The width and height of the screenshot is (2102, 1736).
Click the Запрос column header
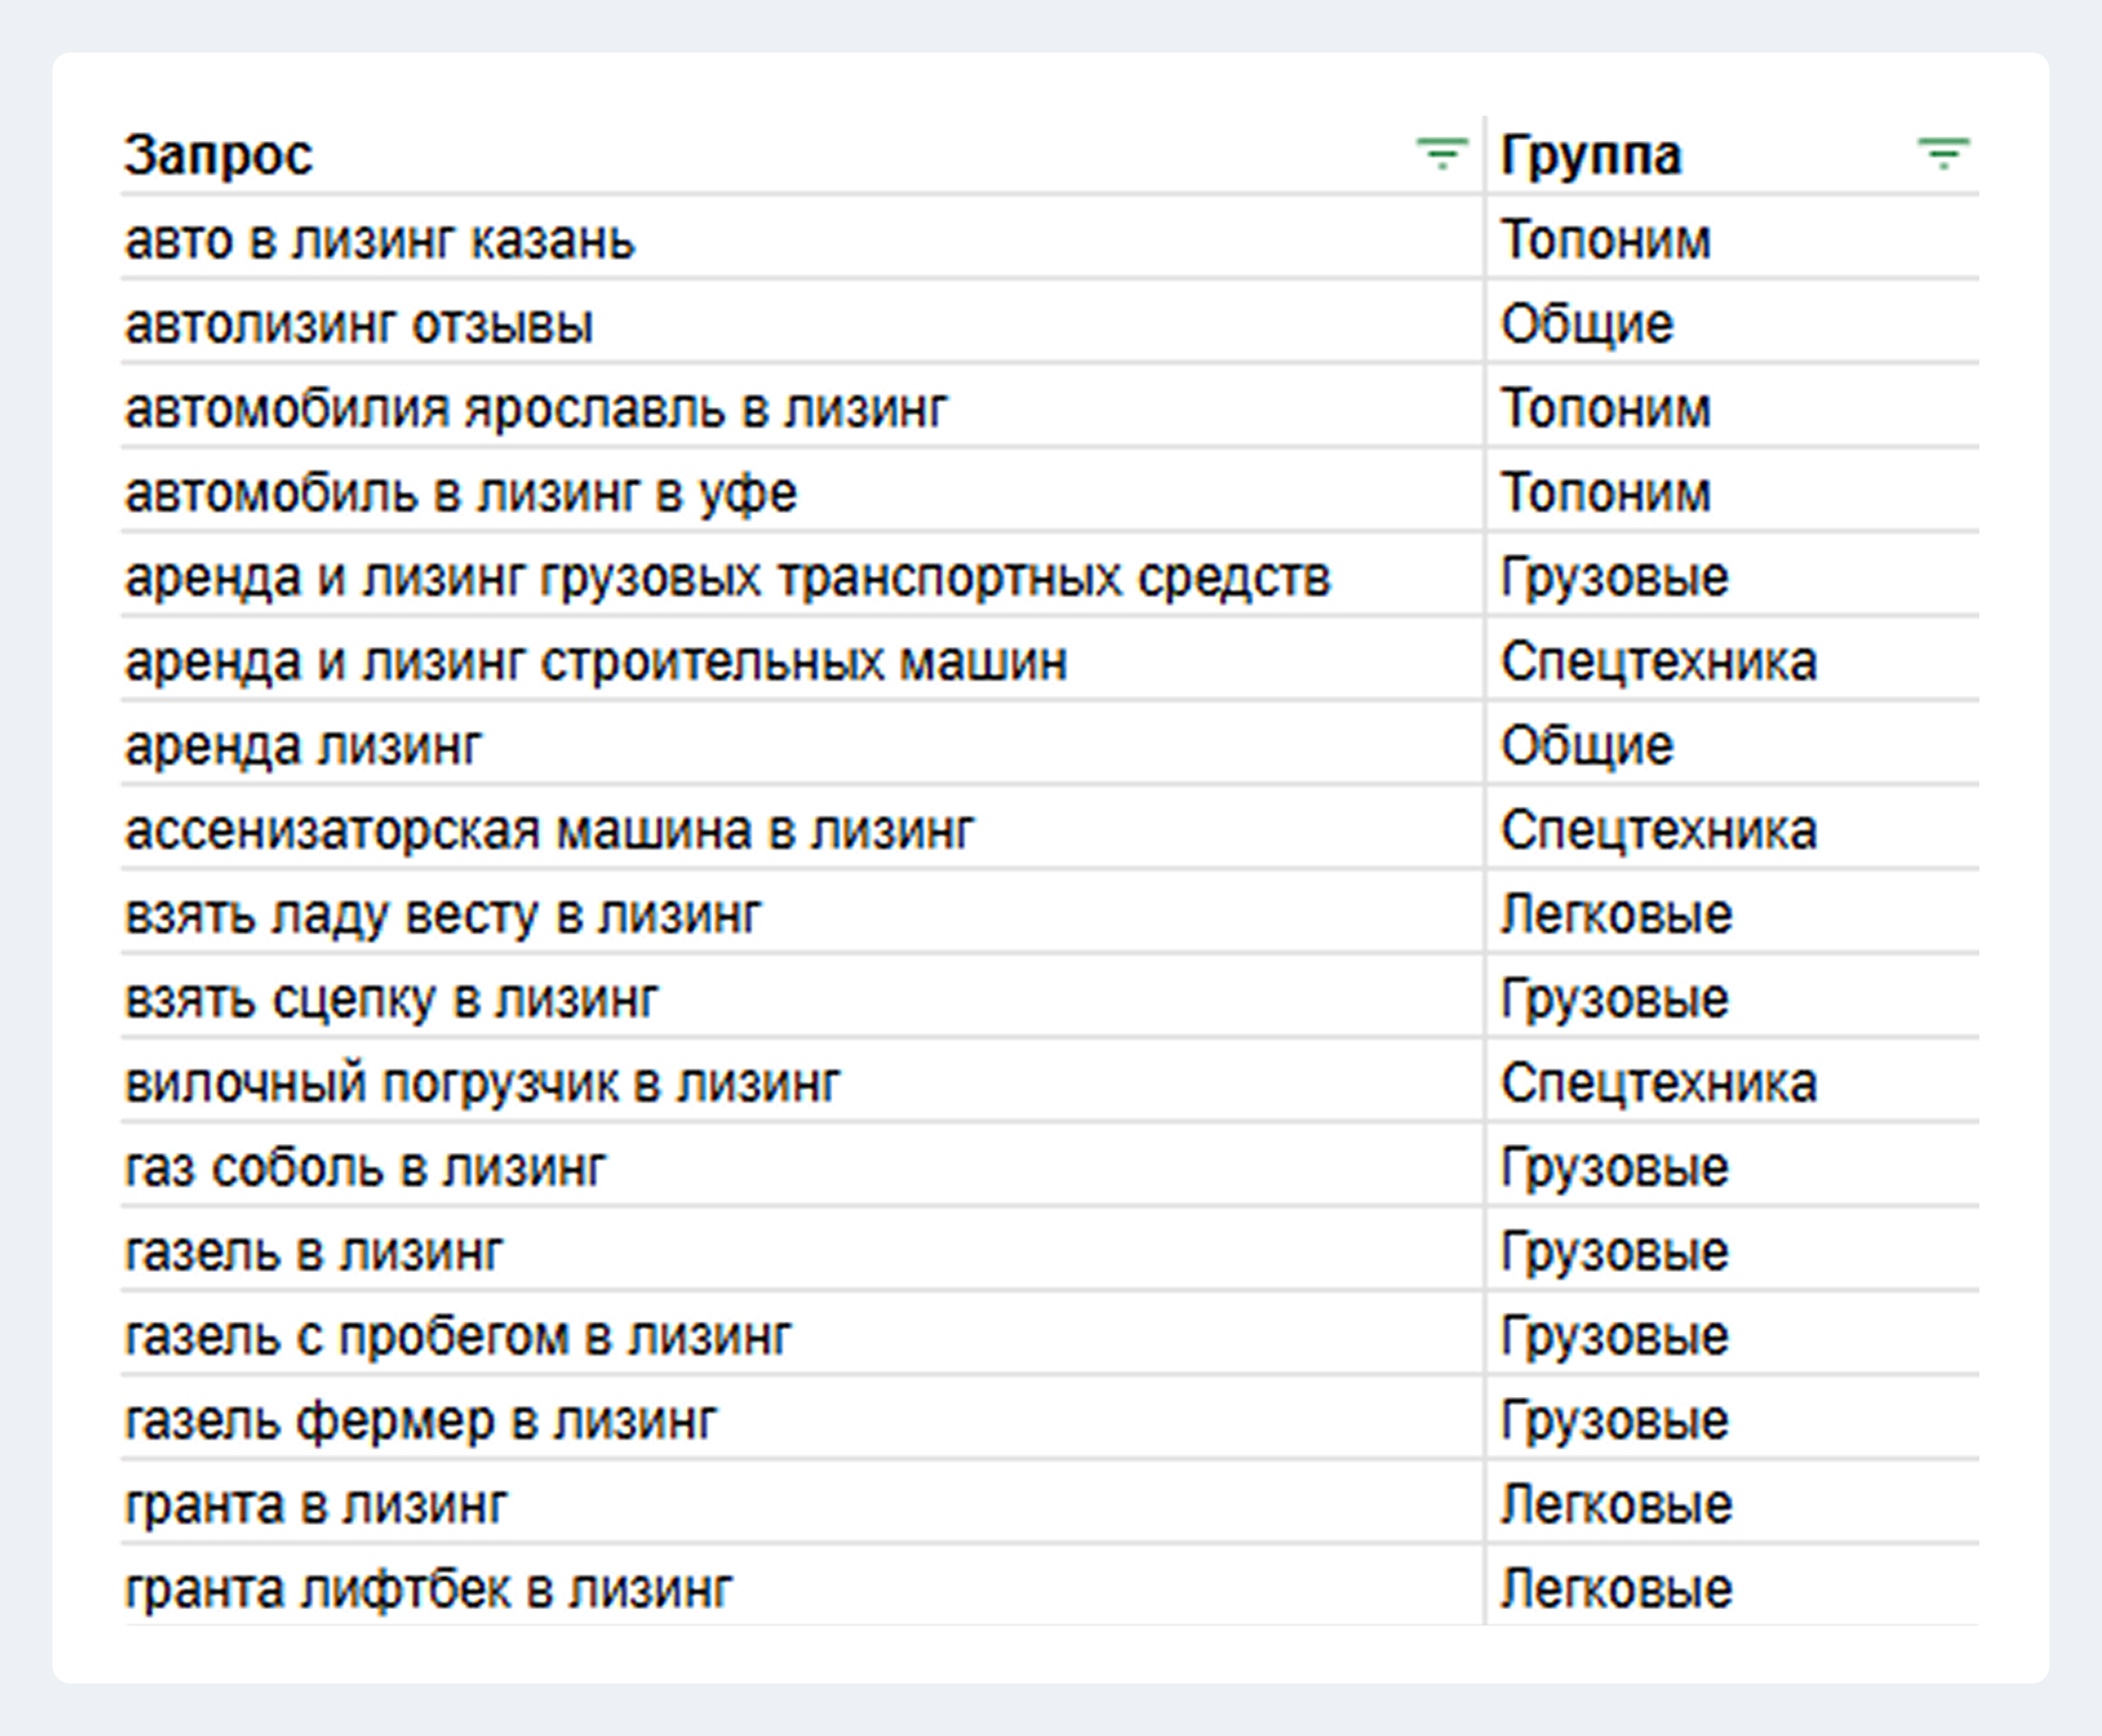(219, 156)
